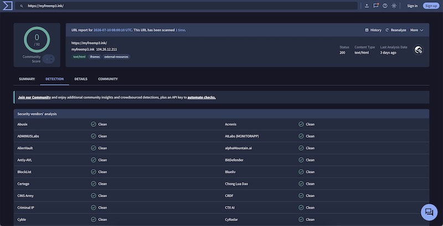Click the Sign in link

tap(412, 6)
